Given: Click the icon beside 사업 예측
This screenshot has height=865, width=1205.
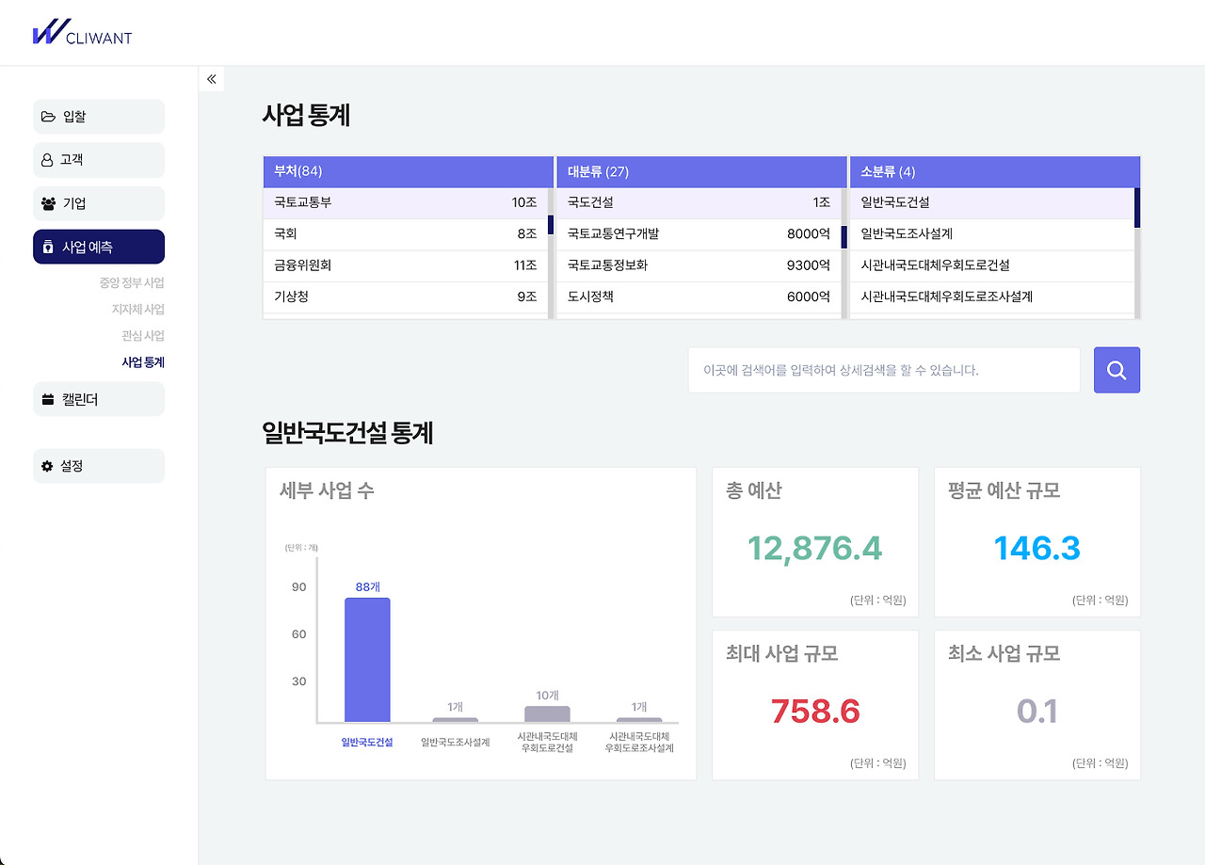Looking at the screenshot, I should coord(48,247).
